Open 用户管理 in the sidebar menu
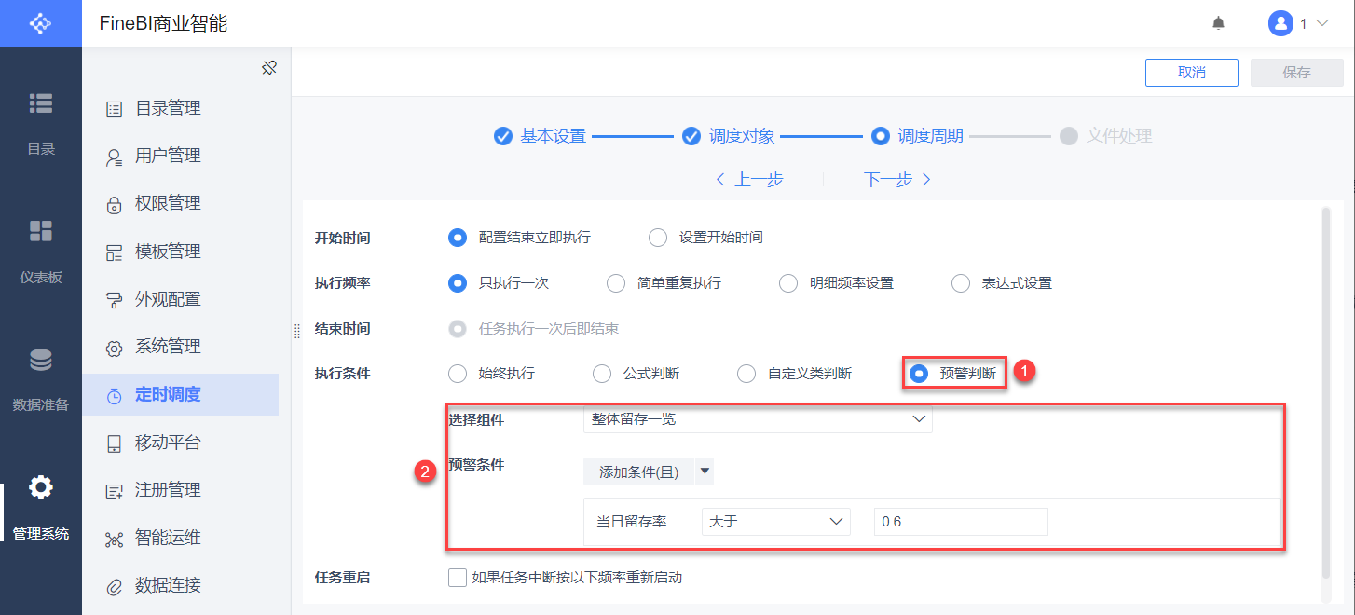The image size is (1355, 615). coord(168,156)
